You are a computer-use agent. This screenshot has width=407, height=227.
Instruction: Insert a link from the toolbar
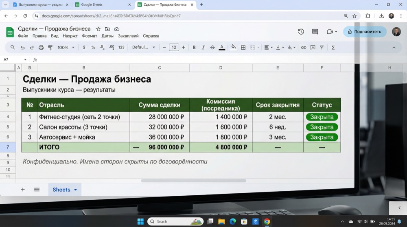pyautogui.click(x=304, y=48)
